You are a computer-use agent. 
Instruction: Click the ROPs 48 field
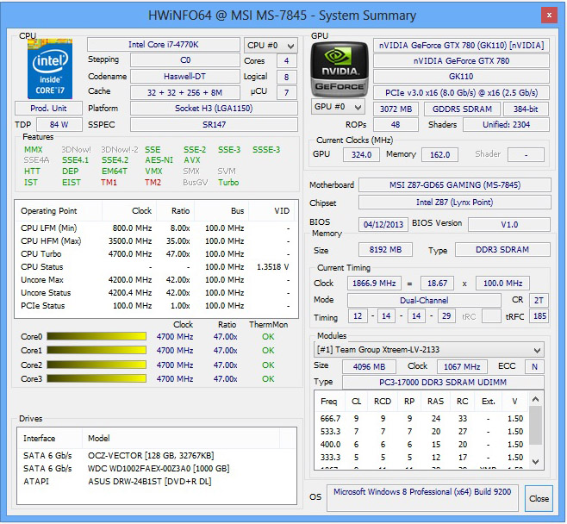click(396, 125)
